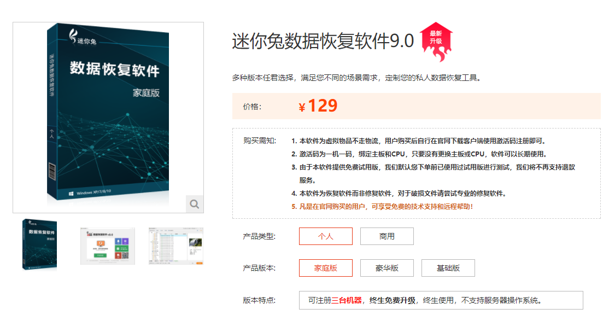Open the product box thumbnail
The width and height of the screenshot is (603, 315).
(x=39, y=244)
